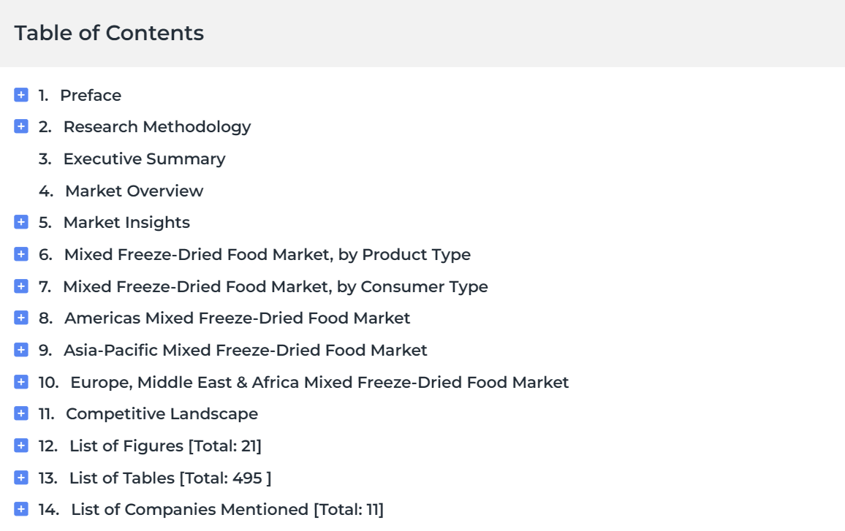Click plus icon beside by Consumer Type
This screenshot has height=531, width=845.
(x=21, y=286)
